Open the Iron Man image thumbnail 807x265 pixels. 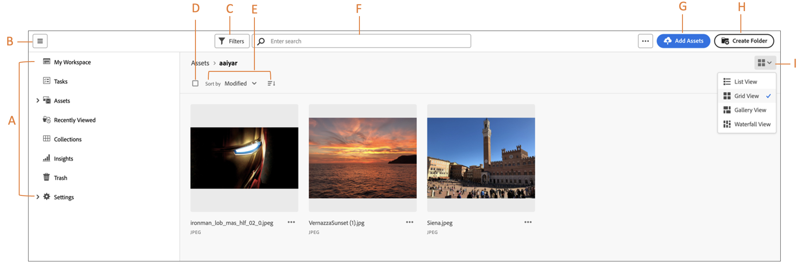click(244, 158)
